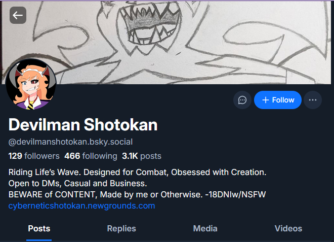Image resolution: width=334 pixels, height=242 pixels.
Task: Select the Media tab
Action: pyautogui.click(x=205, y=228)
